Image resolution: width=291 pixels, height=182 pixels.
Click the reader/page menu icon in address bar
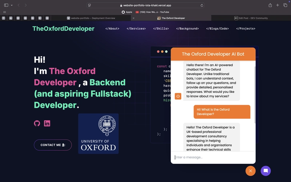point(89,5)
